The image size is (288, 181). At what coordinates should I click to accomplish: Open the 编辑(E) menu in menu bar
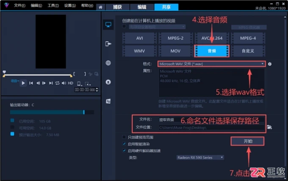[36, 5]
